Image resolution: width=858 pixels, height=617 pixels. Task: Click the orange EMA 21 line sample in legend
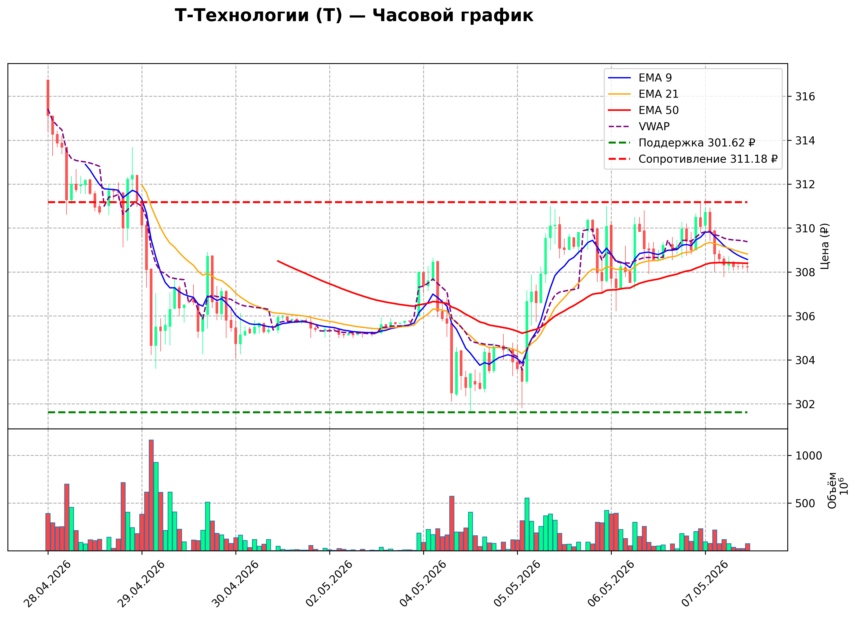pos(620,94)
